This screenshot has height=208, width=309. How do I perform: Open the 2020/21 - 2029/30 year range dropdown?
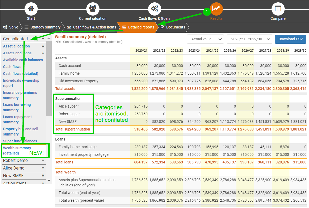click(x=249, y=39)
